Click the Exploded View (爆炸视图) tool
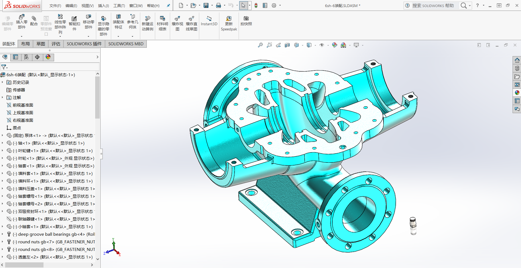Image resolution: width=521 pixels, height=268 pixels. tap(177, 23)
